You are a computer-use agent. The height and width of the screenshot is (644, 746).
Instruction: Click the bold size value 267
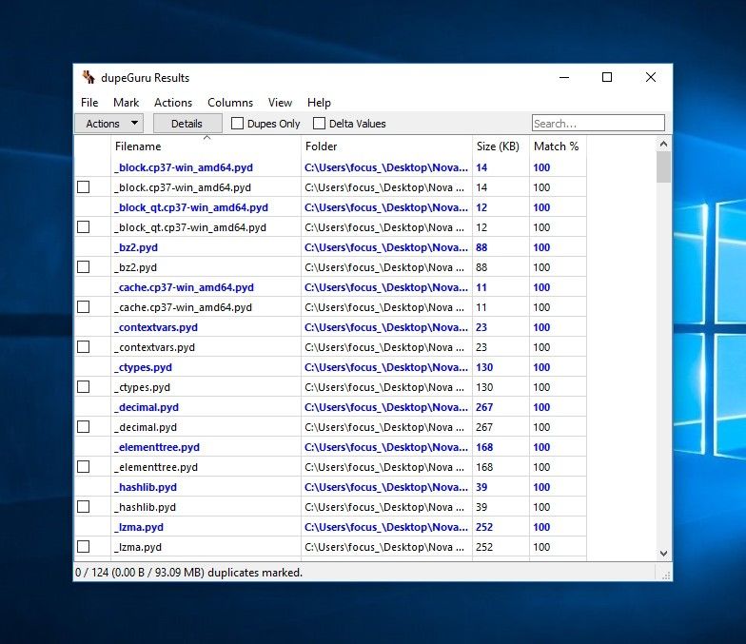484,407
